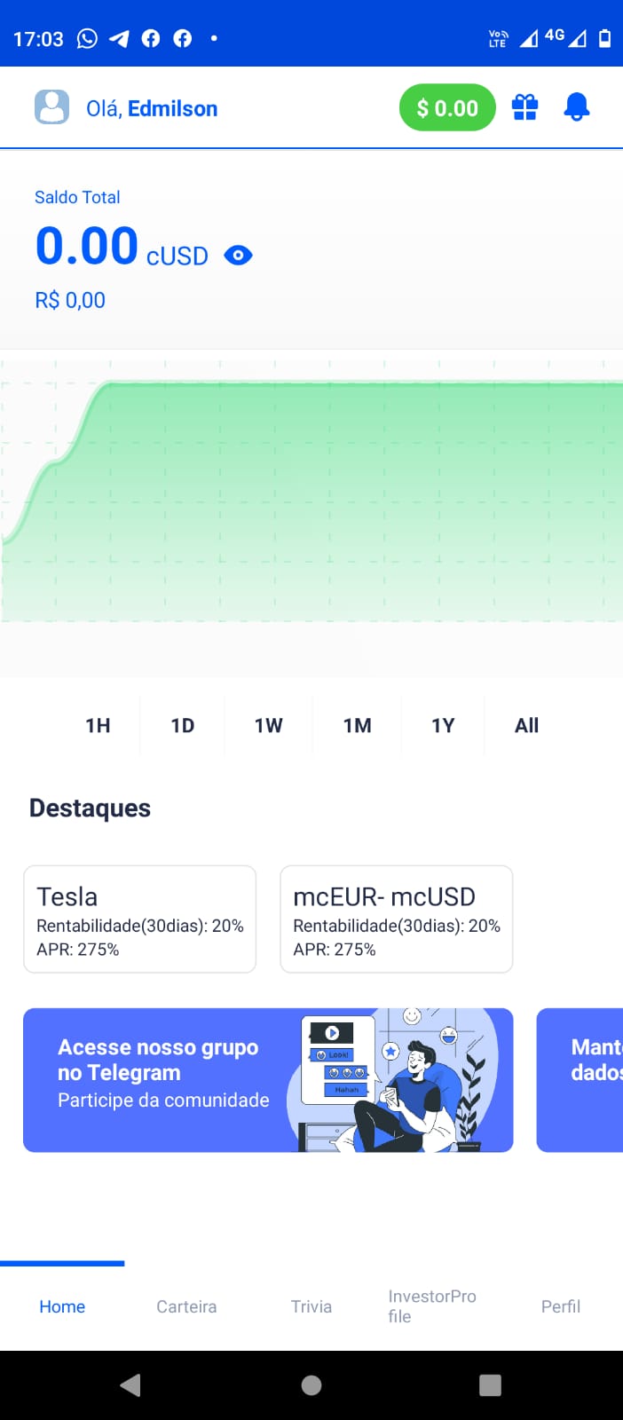Screen dimensions: 623x1420
Task: Tap the user avatar icon
Action: tap(51, 107)
